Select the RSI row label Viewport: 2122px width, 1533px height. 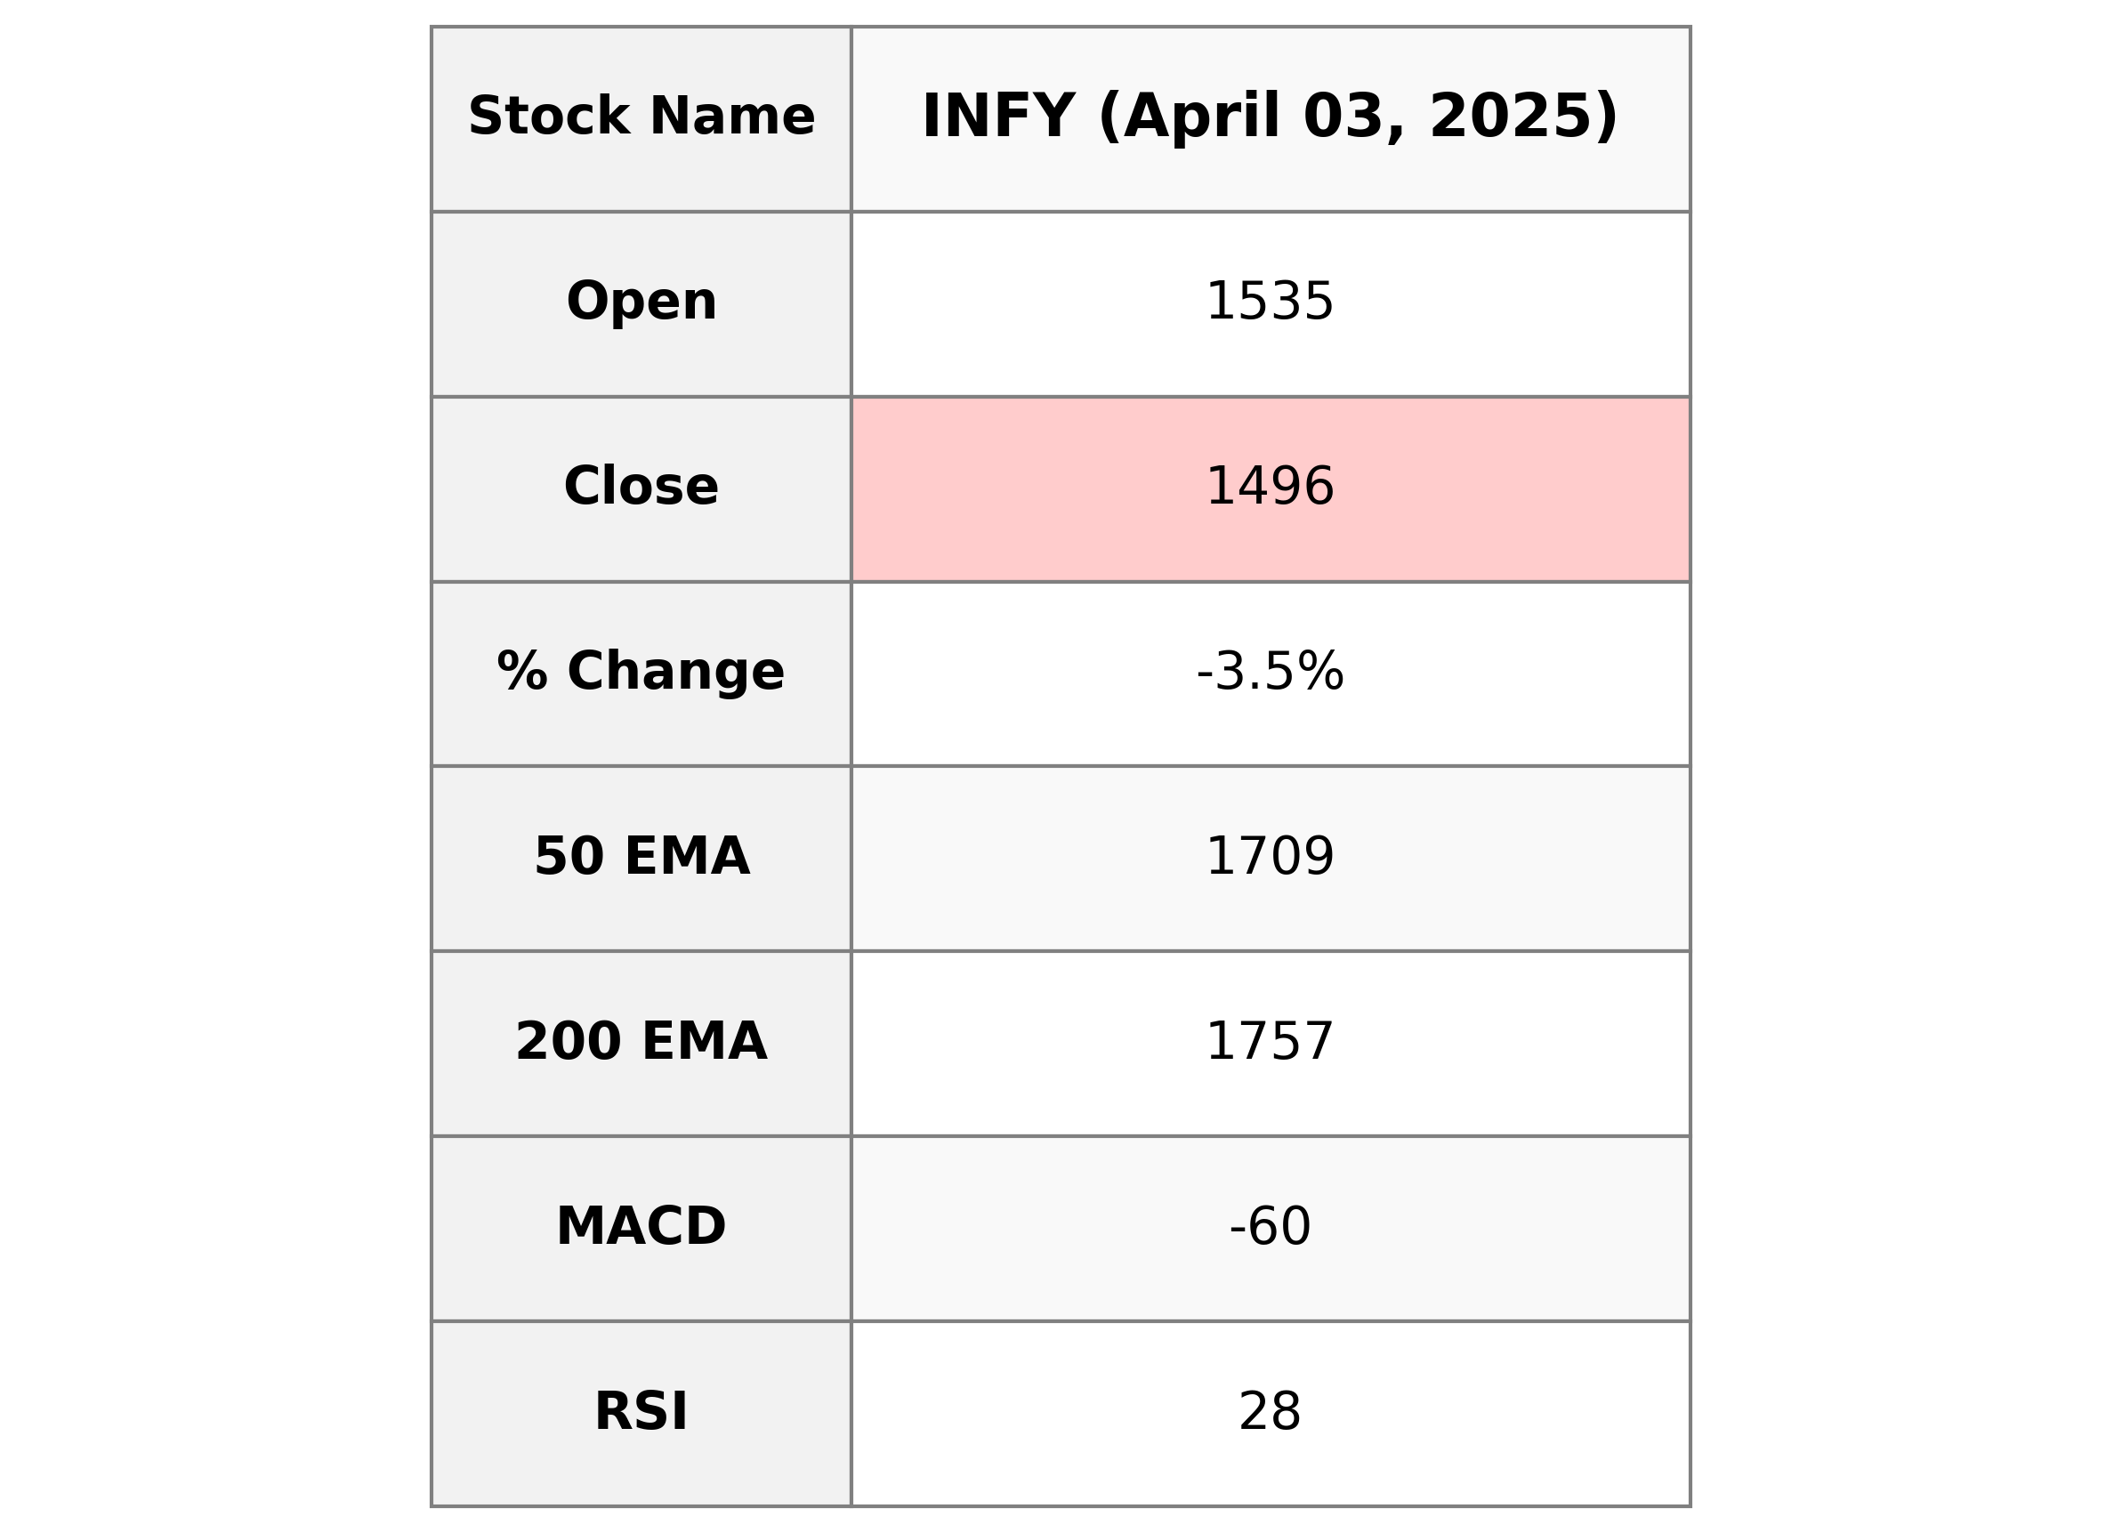point(641,1411)
